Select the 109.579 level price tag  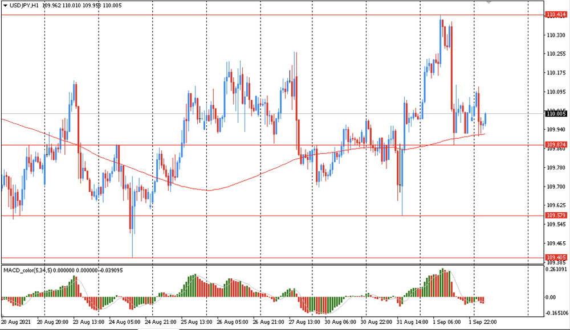556,216
